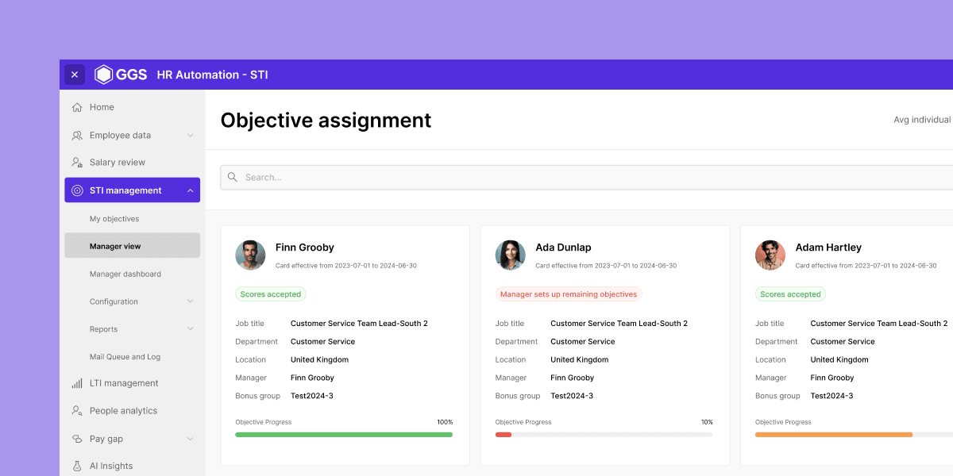Click the HR Automation - STI title

coord(212,75)
